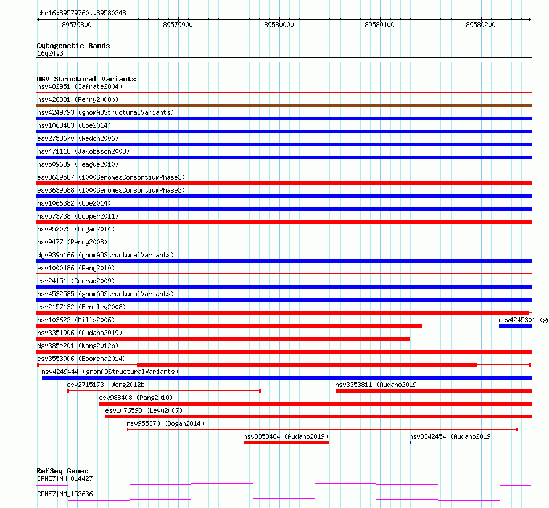
Task: Select the brown nsv428331 Perry2008b bar
Action: tap(284, 106)
